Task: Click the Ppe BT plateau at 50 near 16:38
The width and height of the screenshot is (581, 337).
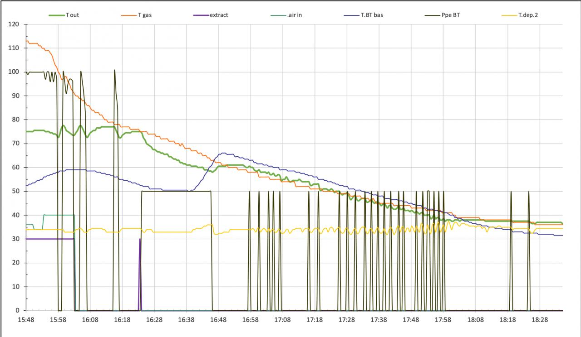Action: tap(177, 191)
